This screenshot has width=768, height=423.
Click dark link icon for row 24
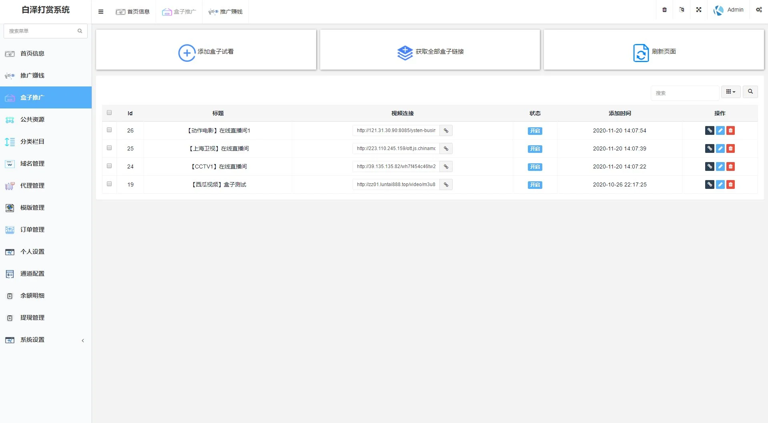click(x=710, y=166)
